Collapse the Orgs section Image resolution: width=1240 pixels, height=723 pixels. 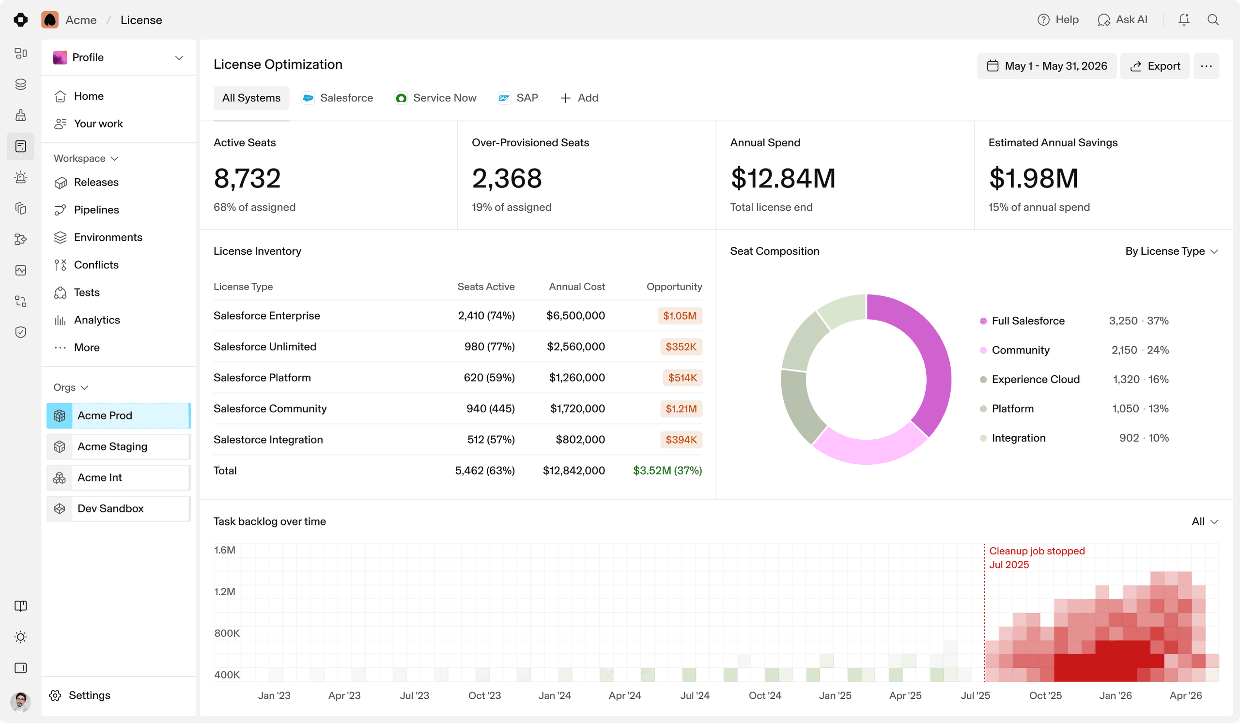click(x=71, y=387)
